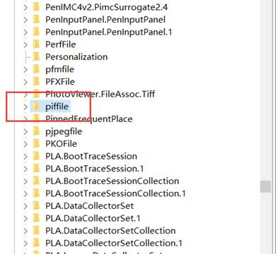
Task: Select PLA.DataCollectorSet.1 entry
Action: 93,218
